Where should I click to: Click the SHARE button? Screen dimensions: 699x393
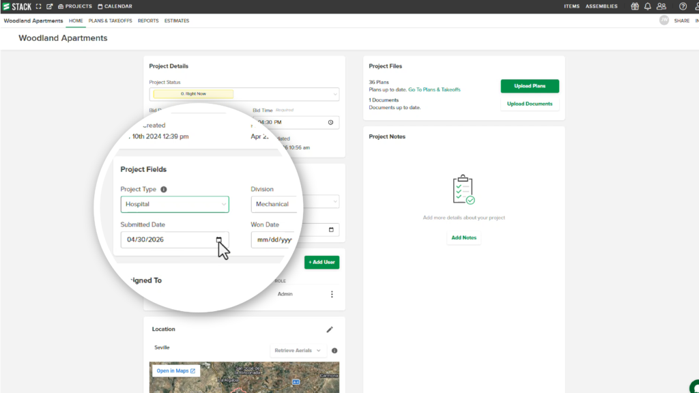point(682,21)
